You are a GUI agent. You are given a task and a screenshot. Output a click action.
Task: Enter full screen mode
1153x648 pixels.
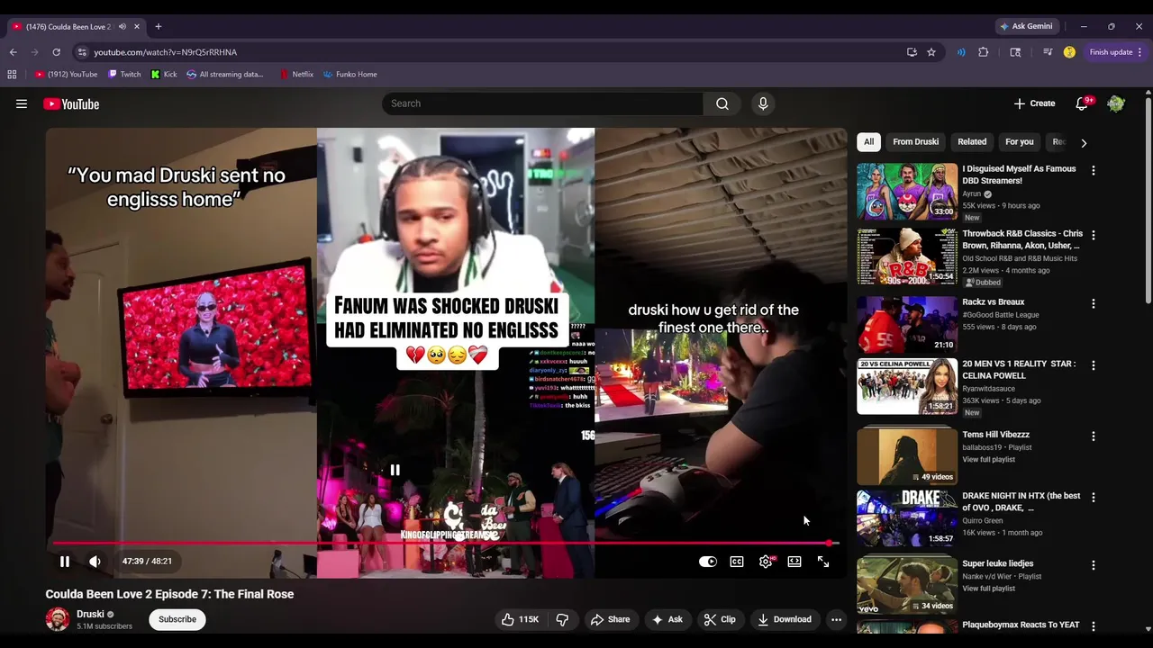pos(823,562)
